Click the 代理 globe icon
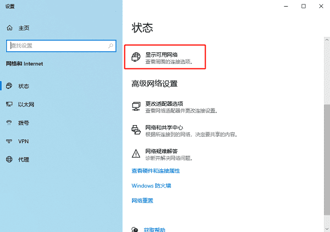Screen dimensions: 330x232 pyautogui.click(x=9, y=159)
